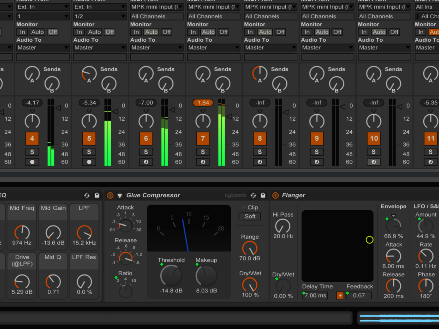Viewport: 439px width, 329px height.
Task: Set track 6 Monitor to In
Action: coord(136,32)
